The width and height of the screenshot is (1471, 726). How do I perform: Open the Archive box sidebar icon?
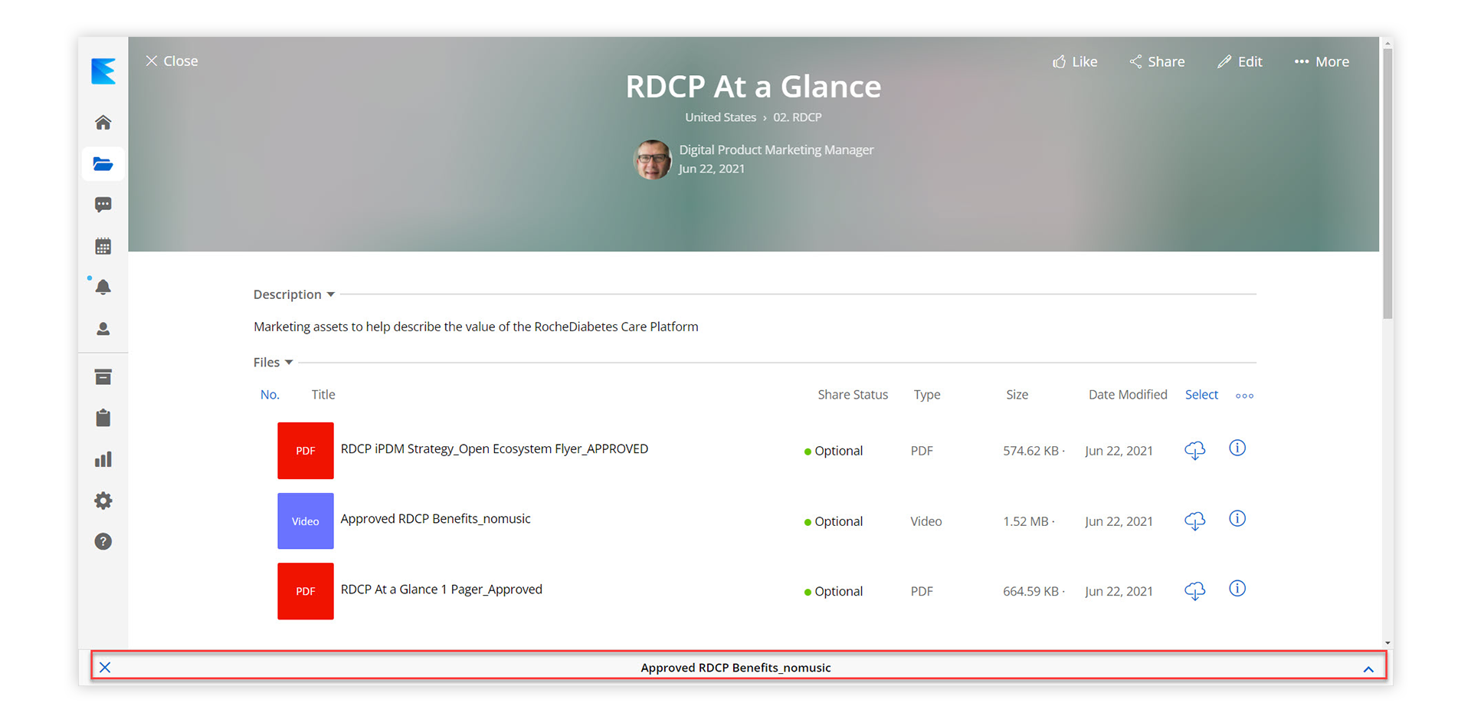coord(103,376)
